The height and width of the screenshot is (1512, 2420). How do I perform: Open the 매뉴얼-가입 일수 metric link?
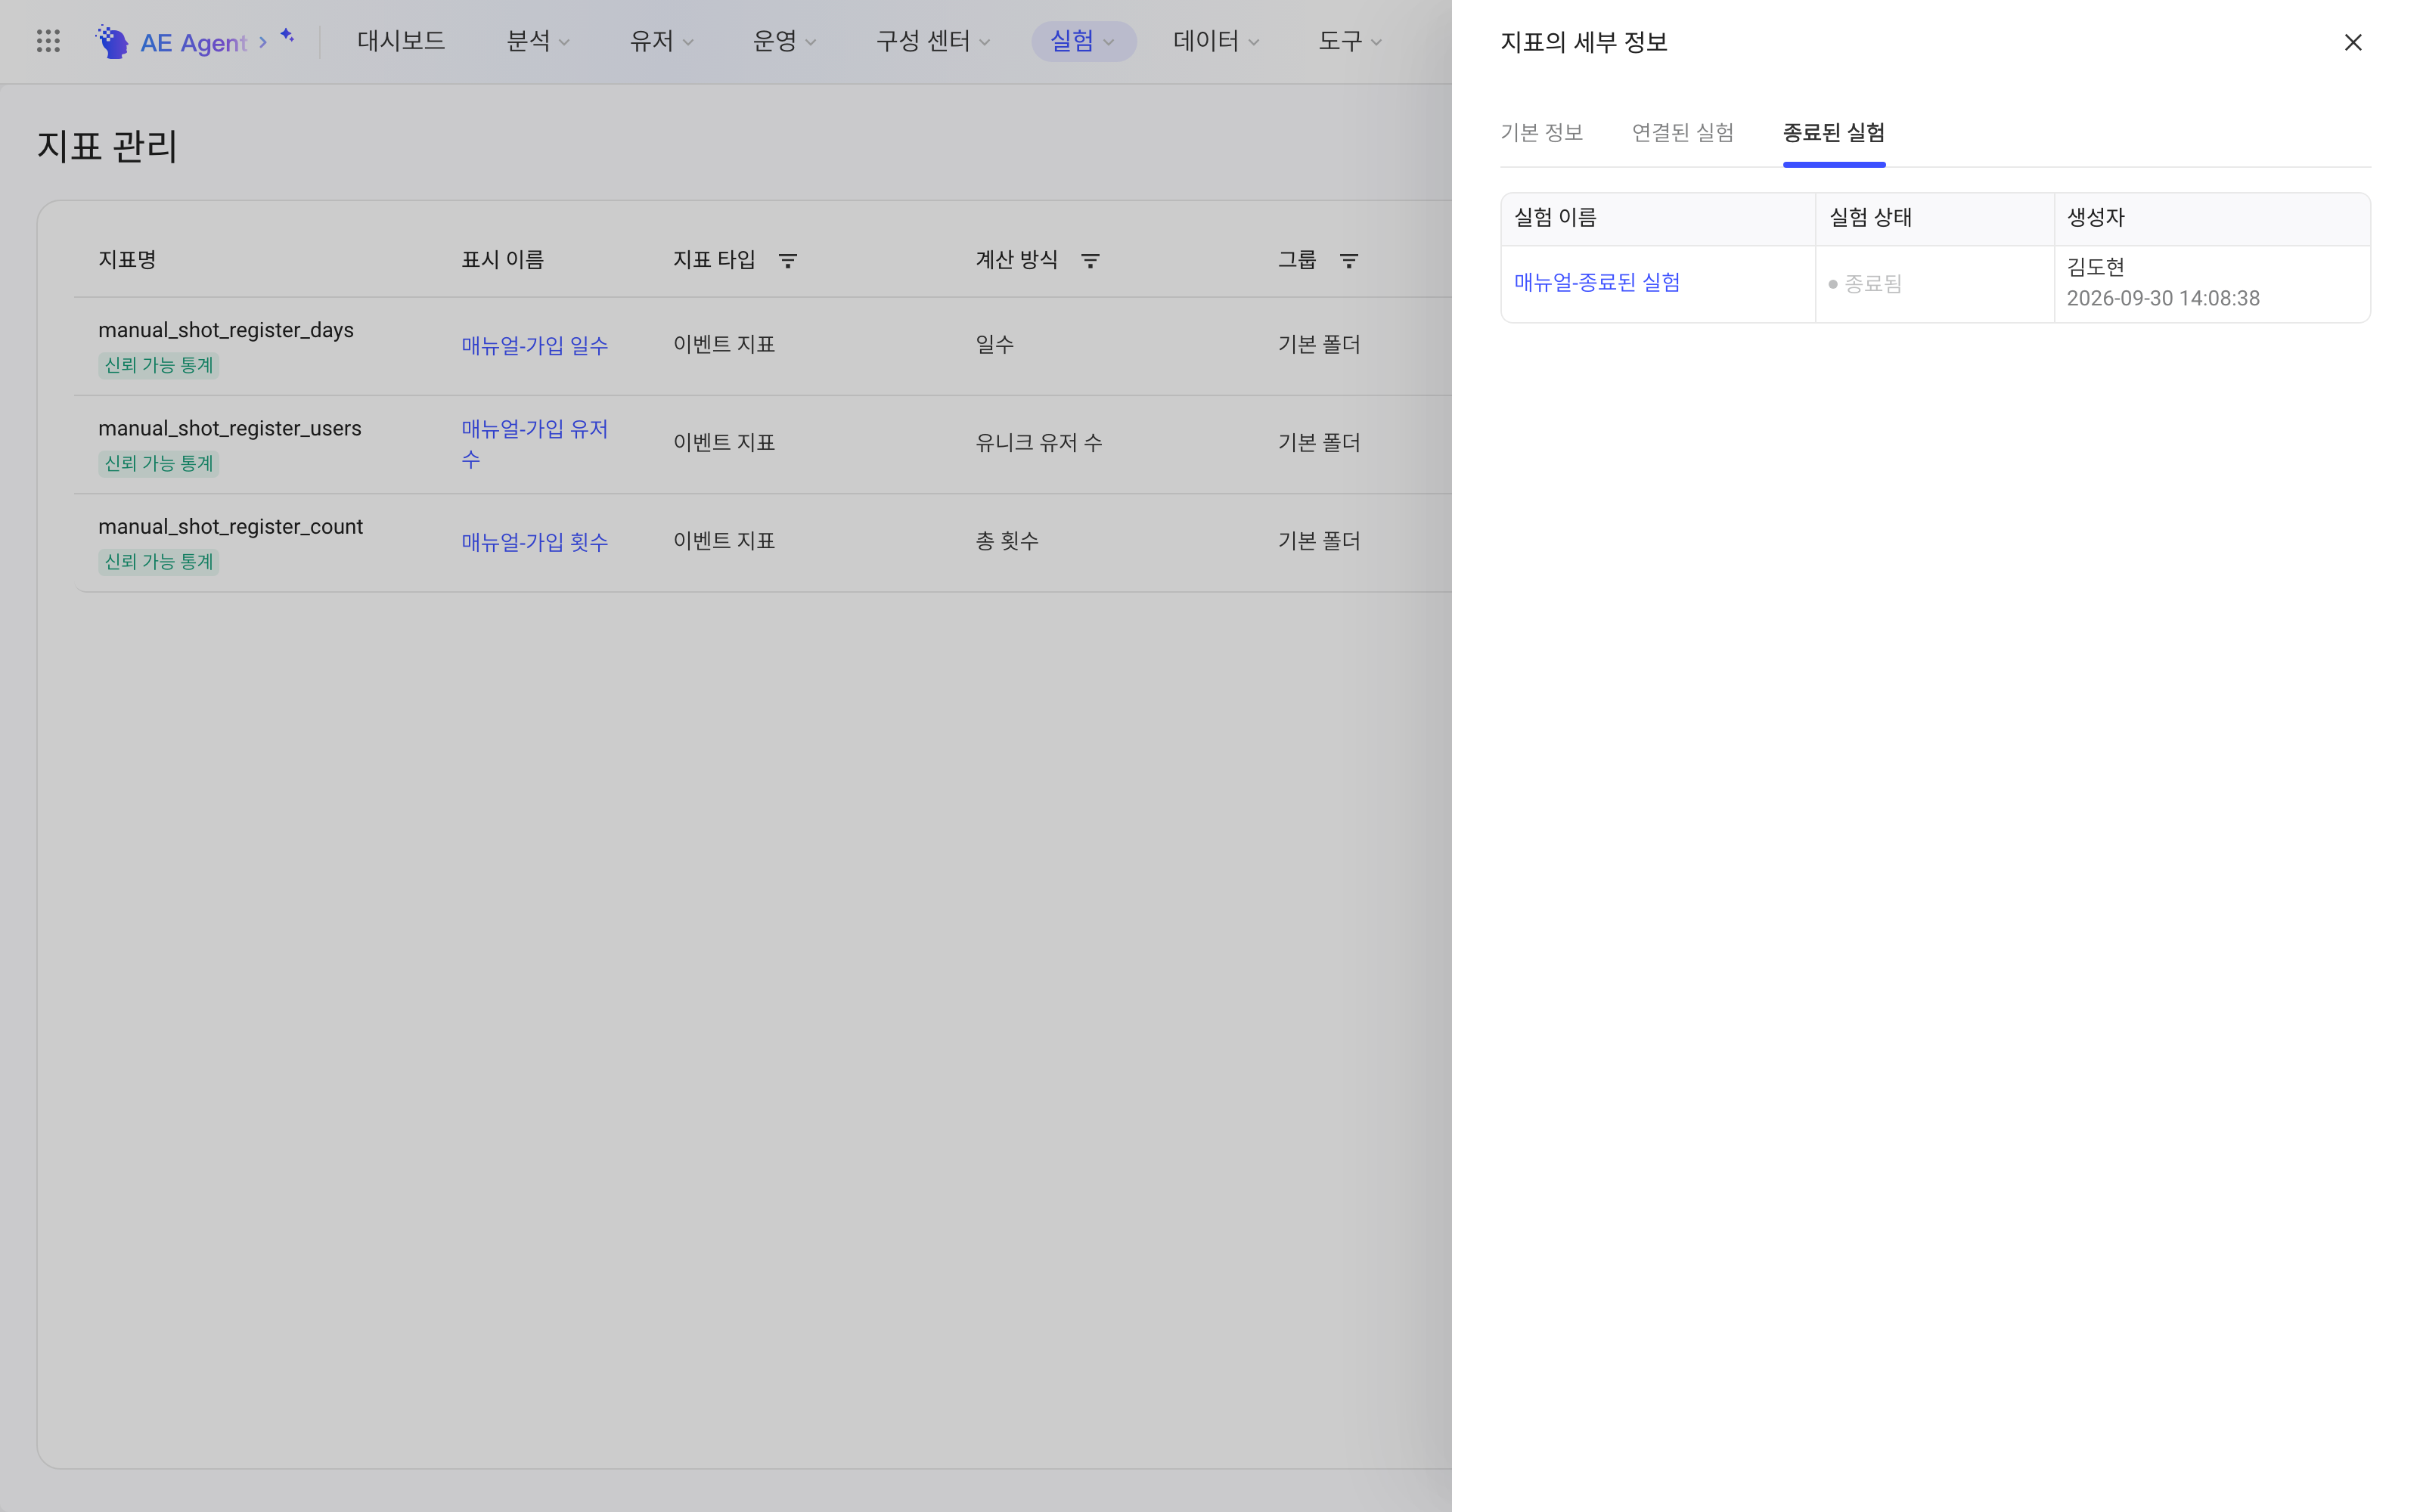[534, 345]
